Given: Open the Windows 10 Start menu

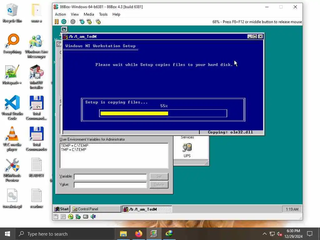Looking at the screenshot, I should point(7,234).
